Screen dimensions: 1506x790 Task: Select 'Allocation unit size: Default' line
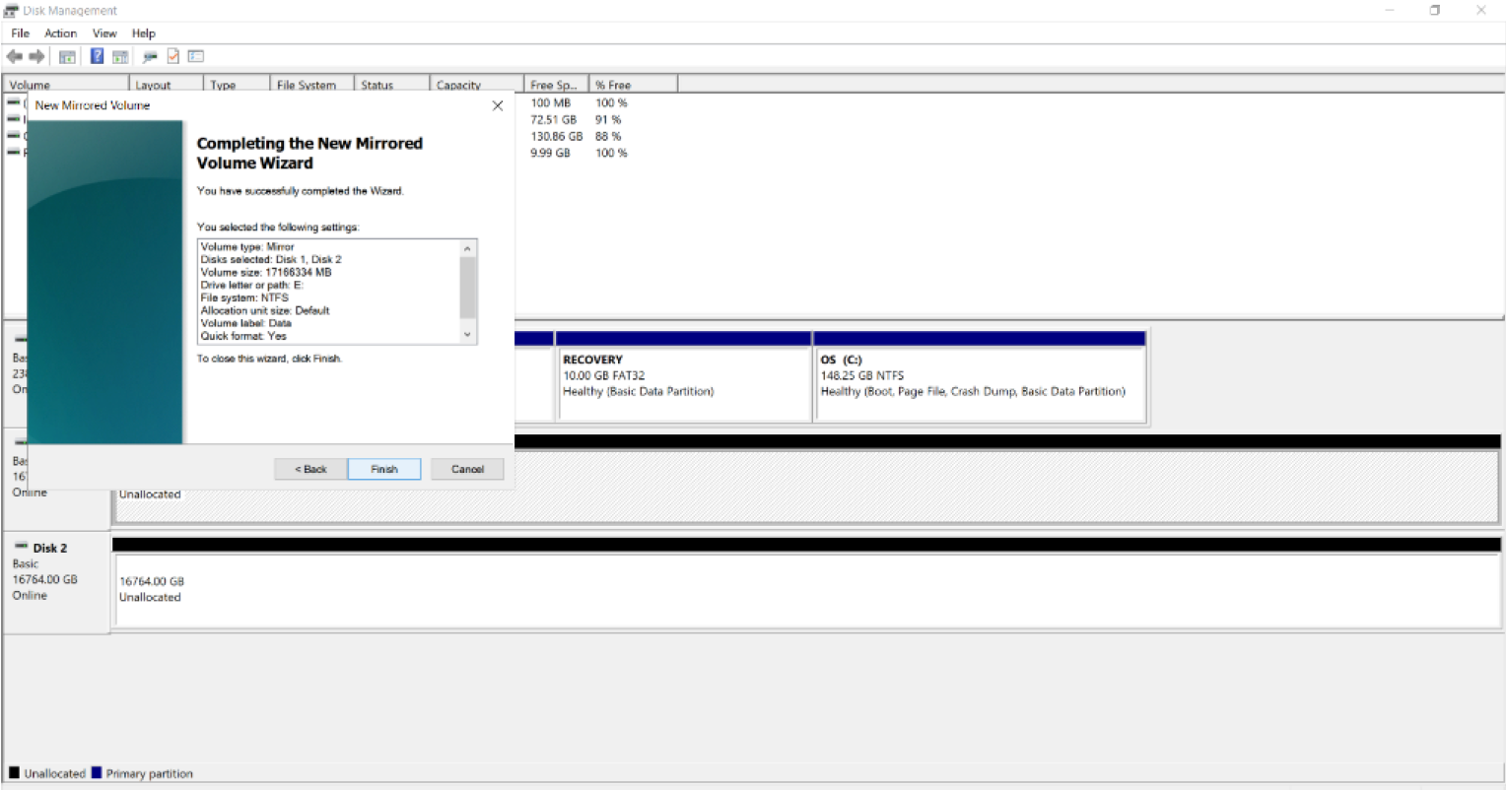265,310
